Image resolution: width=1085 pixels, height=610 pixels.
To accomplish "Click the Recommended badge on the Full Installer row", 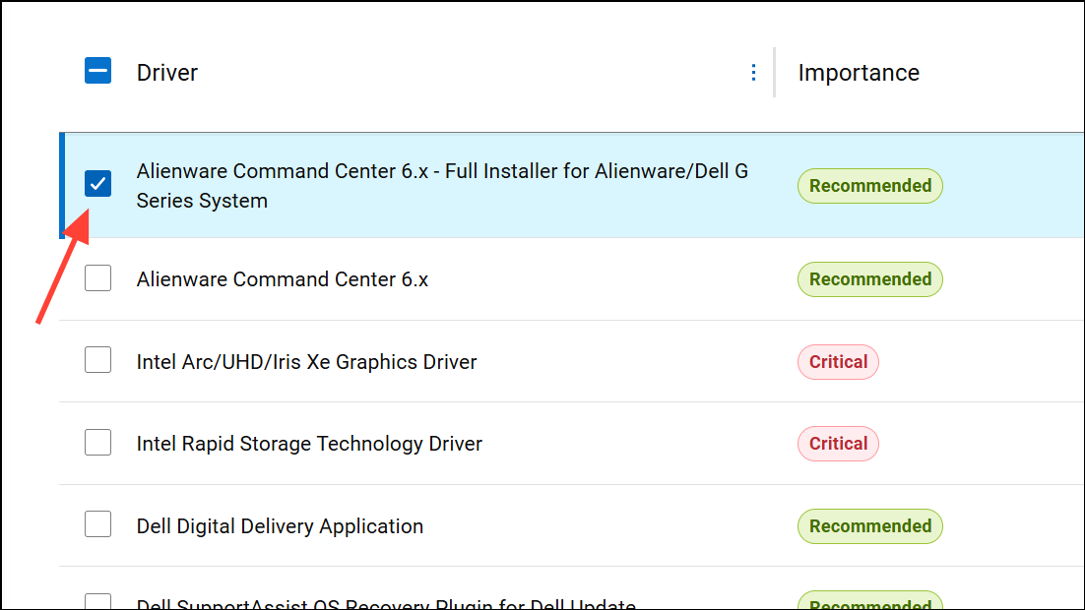I will point(869,185).
